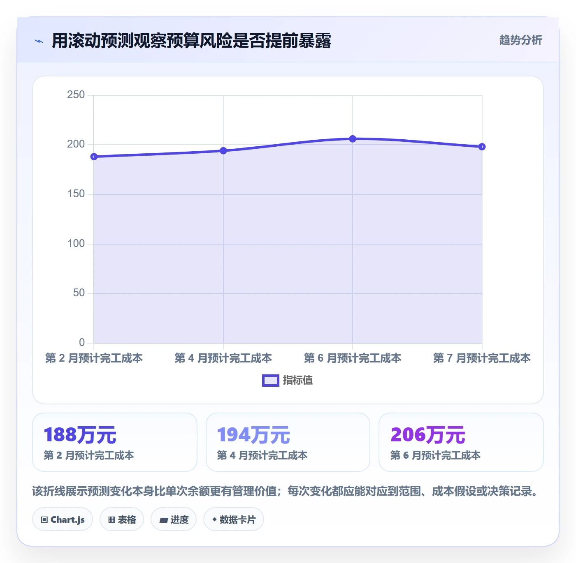
Task: Select the 第 2 月 data point on the line
Action: click(94, 157)
